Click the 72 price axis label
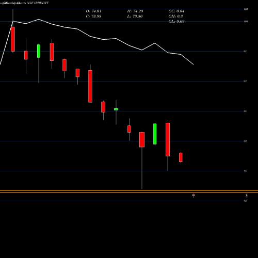Screen dimensions: 258x258 point(245,201)
